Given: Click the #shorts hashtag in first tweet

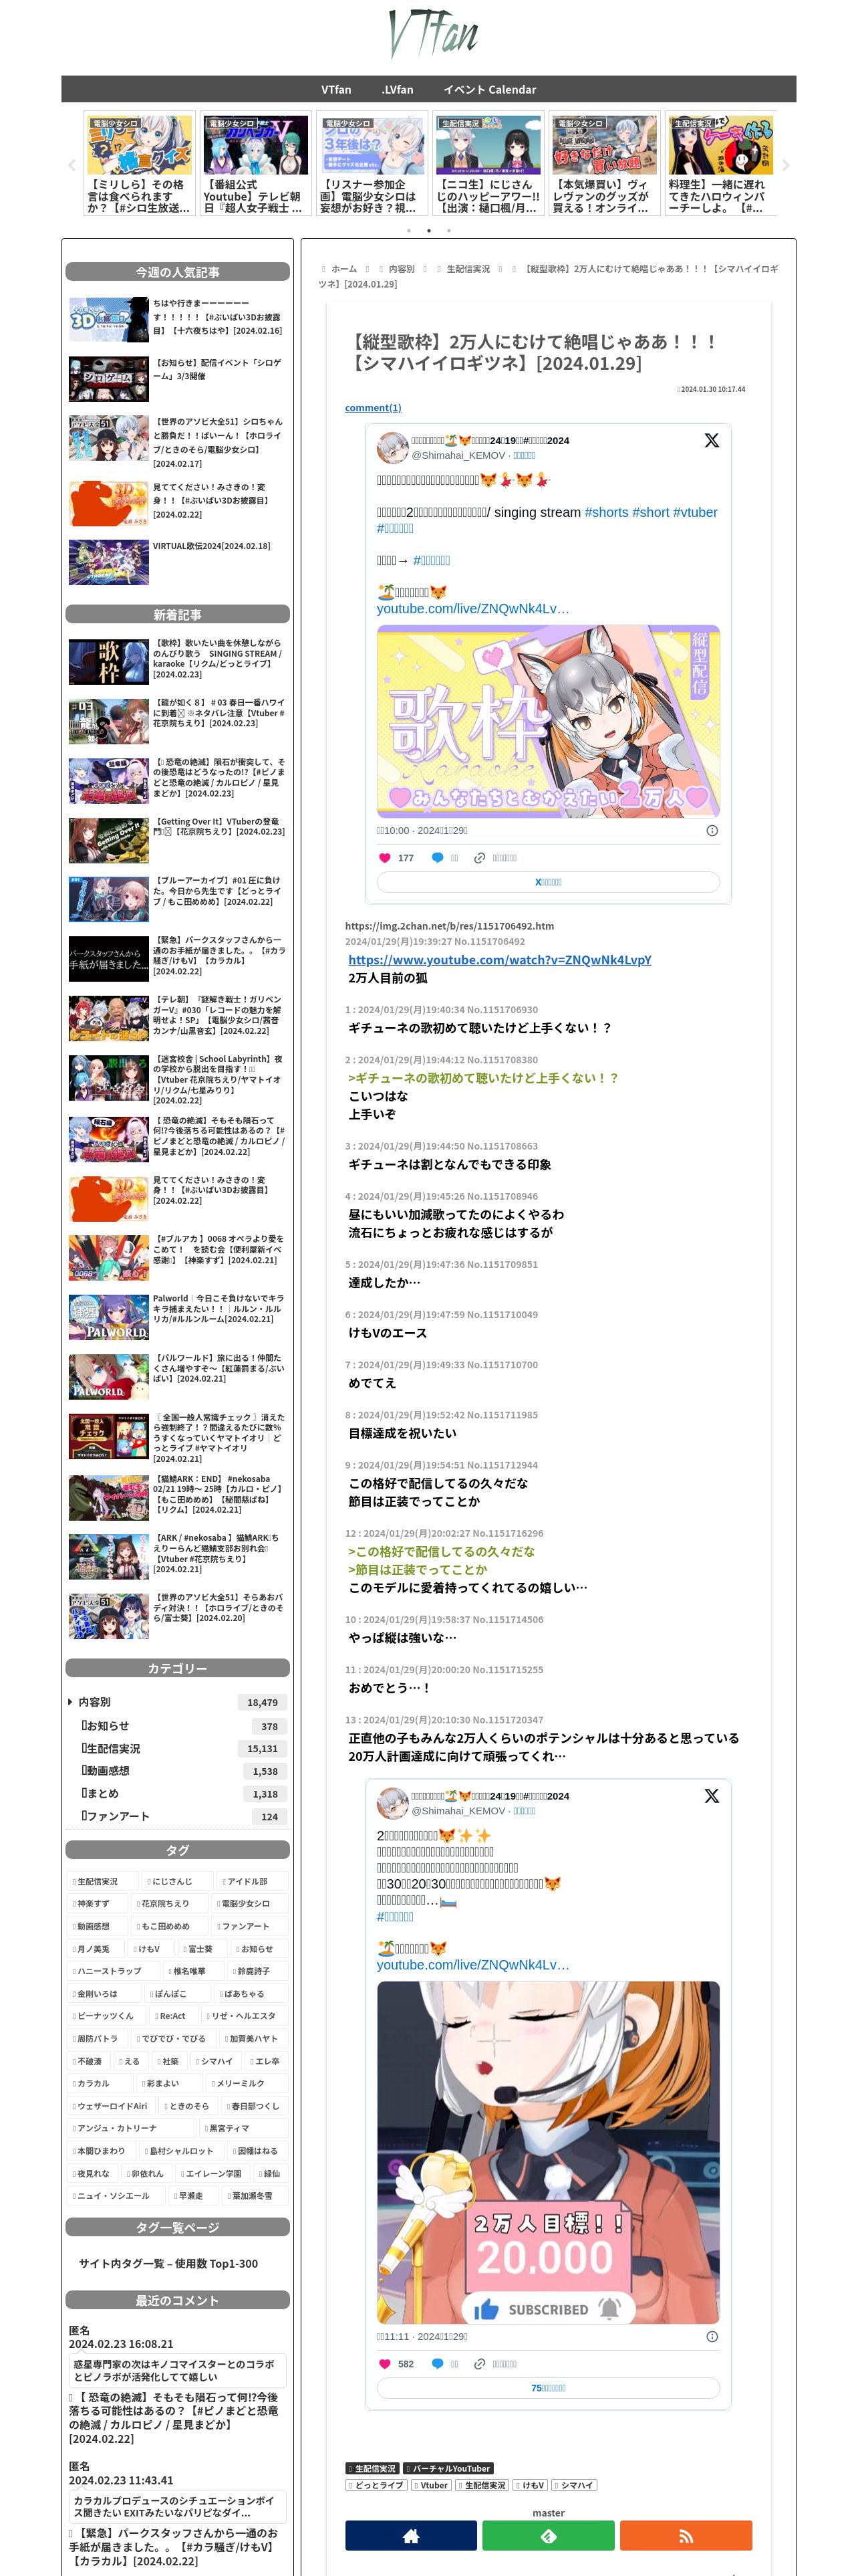Looking at the screenshot, I should [x=606, y=512].
